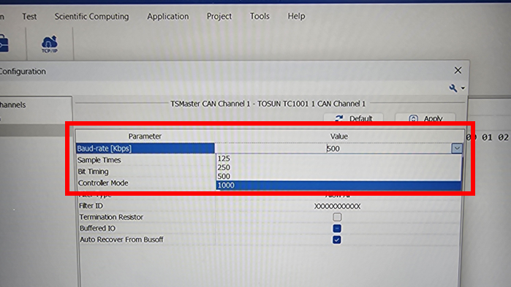The image size is (511, 287).
Task: Click the Default button's refresh icon
Action: click(339, 118)
